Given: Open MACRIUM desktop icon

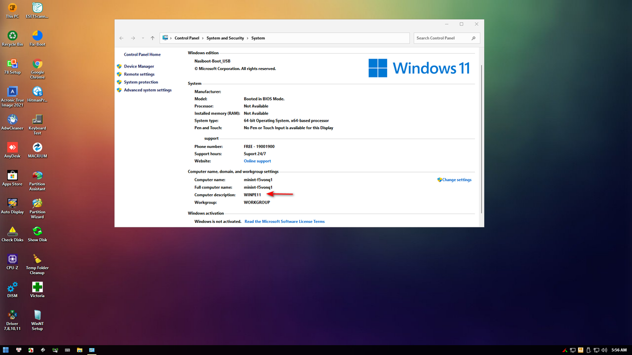Looking at the screenshot, I should 37,150.
